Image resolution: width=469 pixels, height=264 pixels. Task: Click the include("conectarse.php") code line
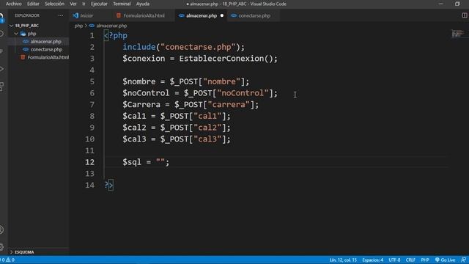tap(183, 47)
